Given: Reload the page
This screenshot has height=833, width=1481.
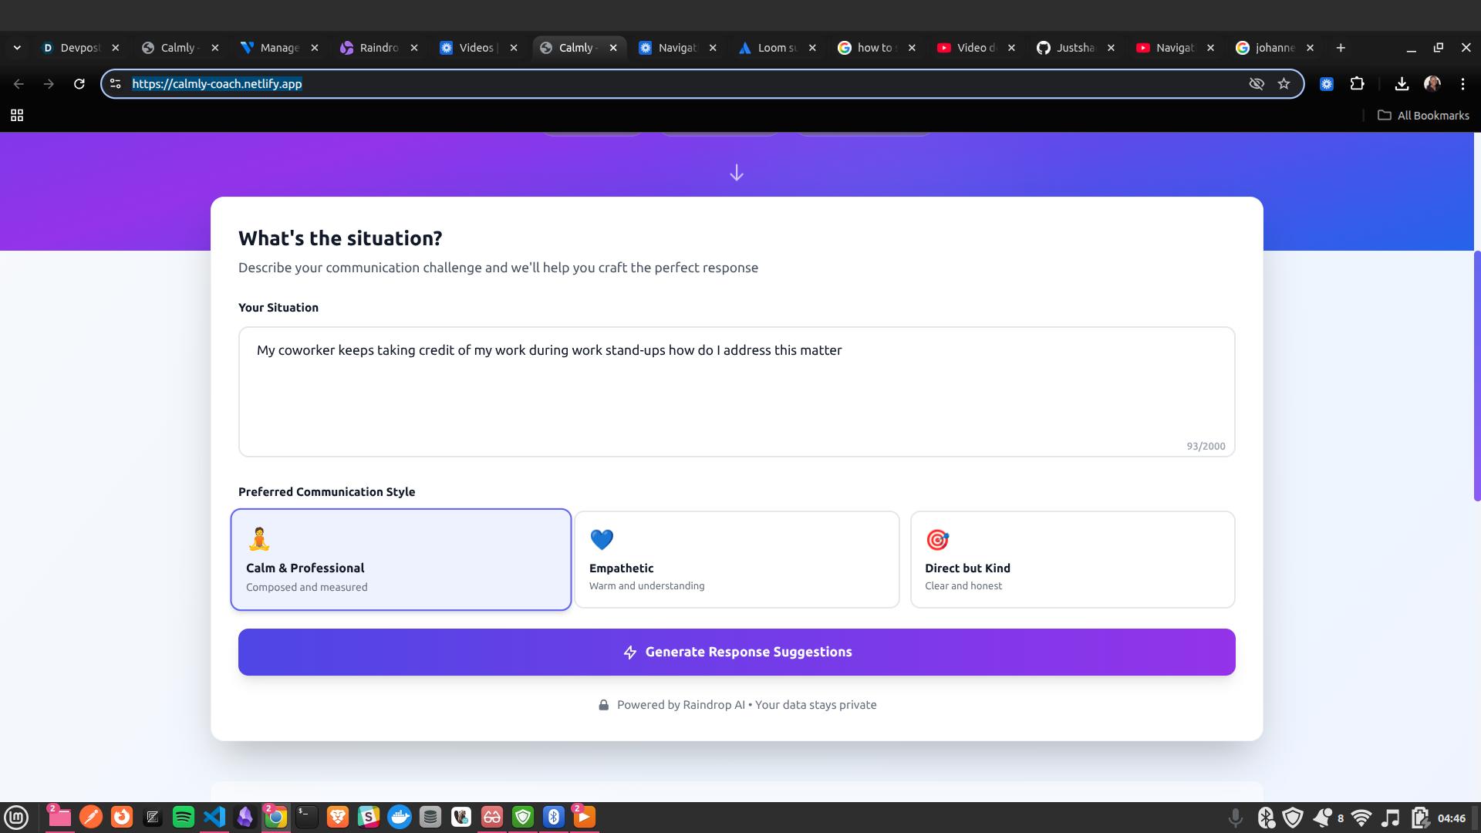Looking at the screenshot, I should pyautogui.click(x=79, y=84).
